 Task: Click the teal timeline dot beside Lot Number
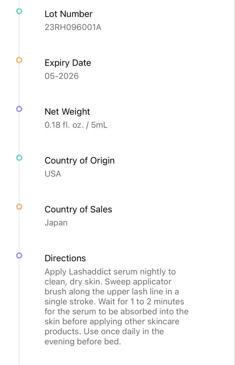tap(19, 11)
